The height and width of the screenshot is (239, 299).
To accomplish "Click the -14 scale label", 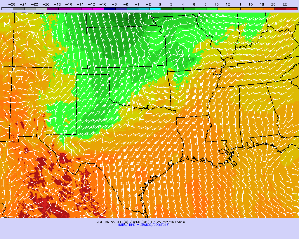I will pos(80,4).
